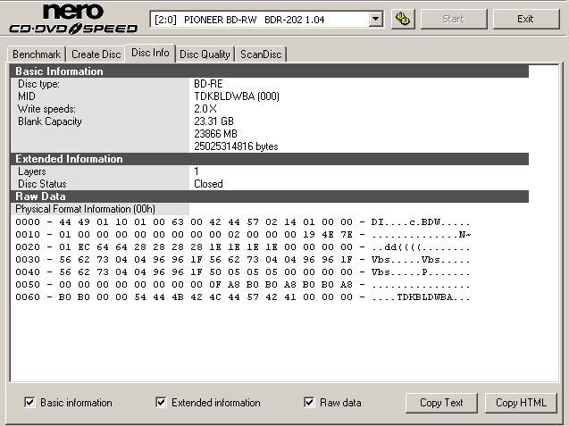Click the Layers label

point(32,171)
